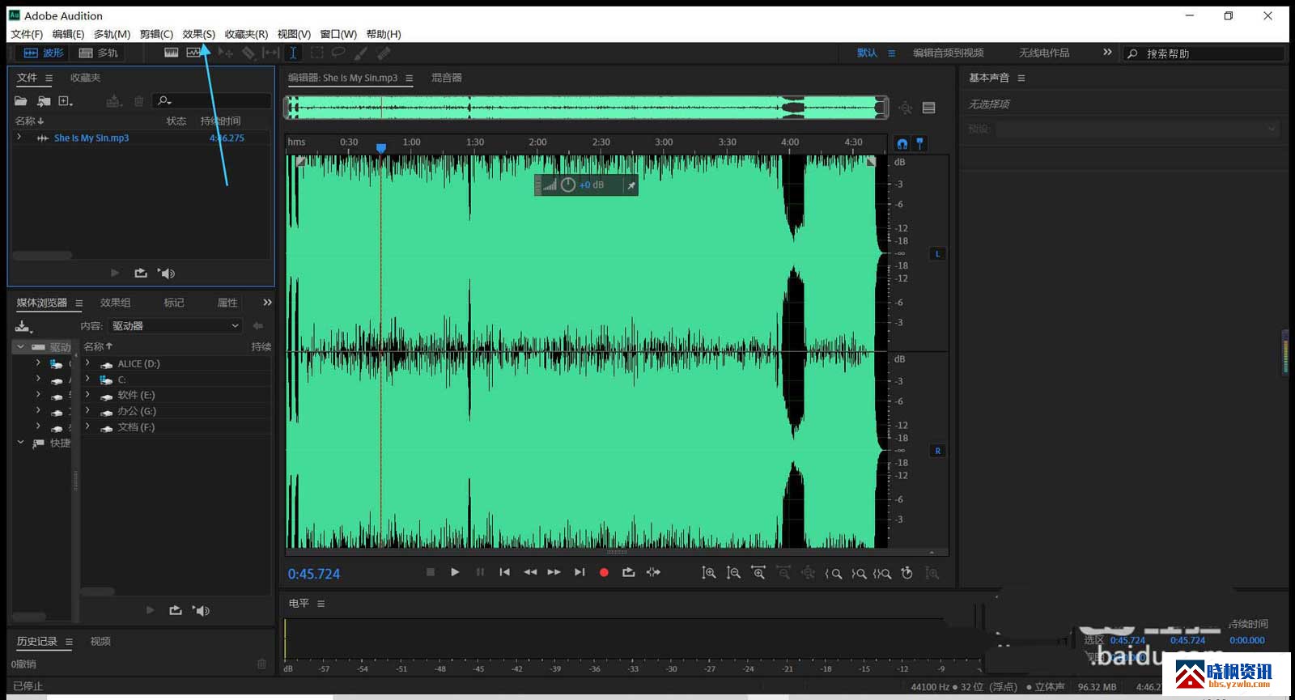Select She Is My Sin.mp3 file
The width and height of the screenshot is (1295, 700).
click(91, 138)
